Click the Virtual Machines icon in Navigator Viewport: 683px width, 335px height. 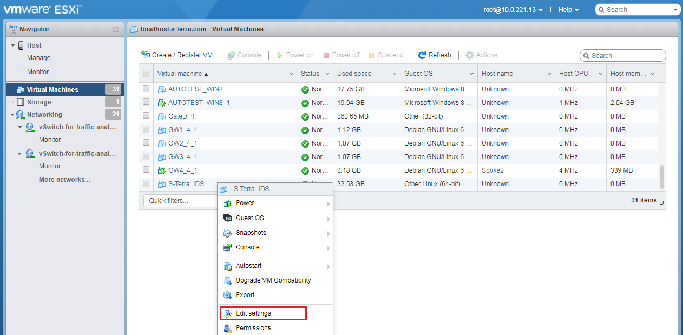coord(21,90)
